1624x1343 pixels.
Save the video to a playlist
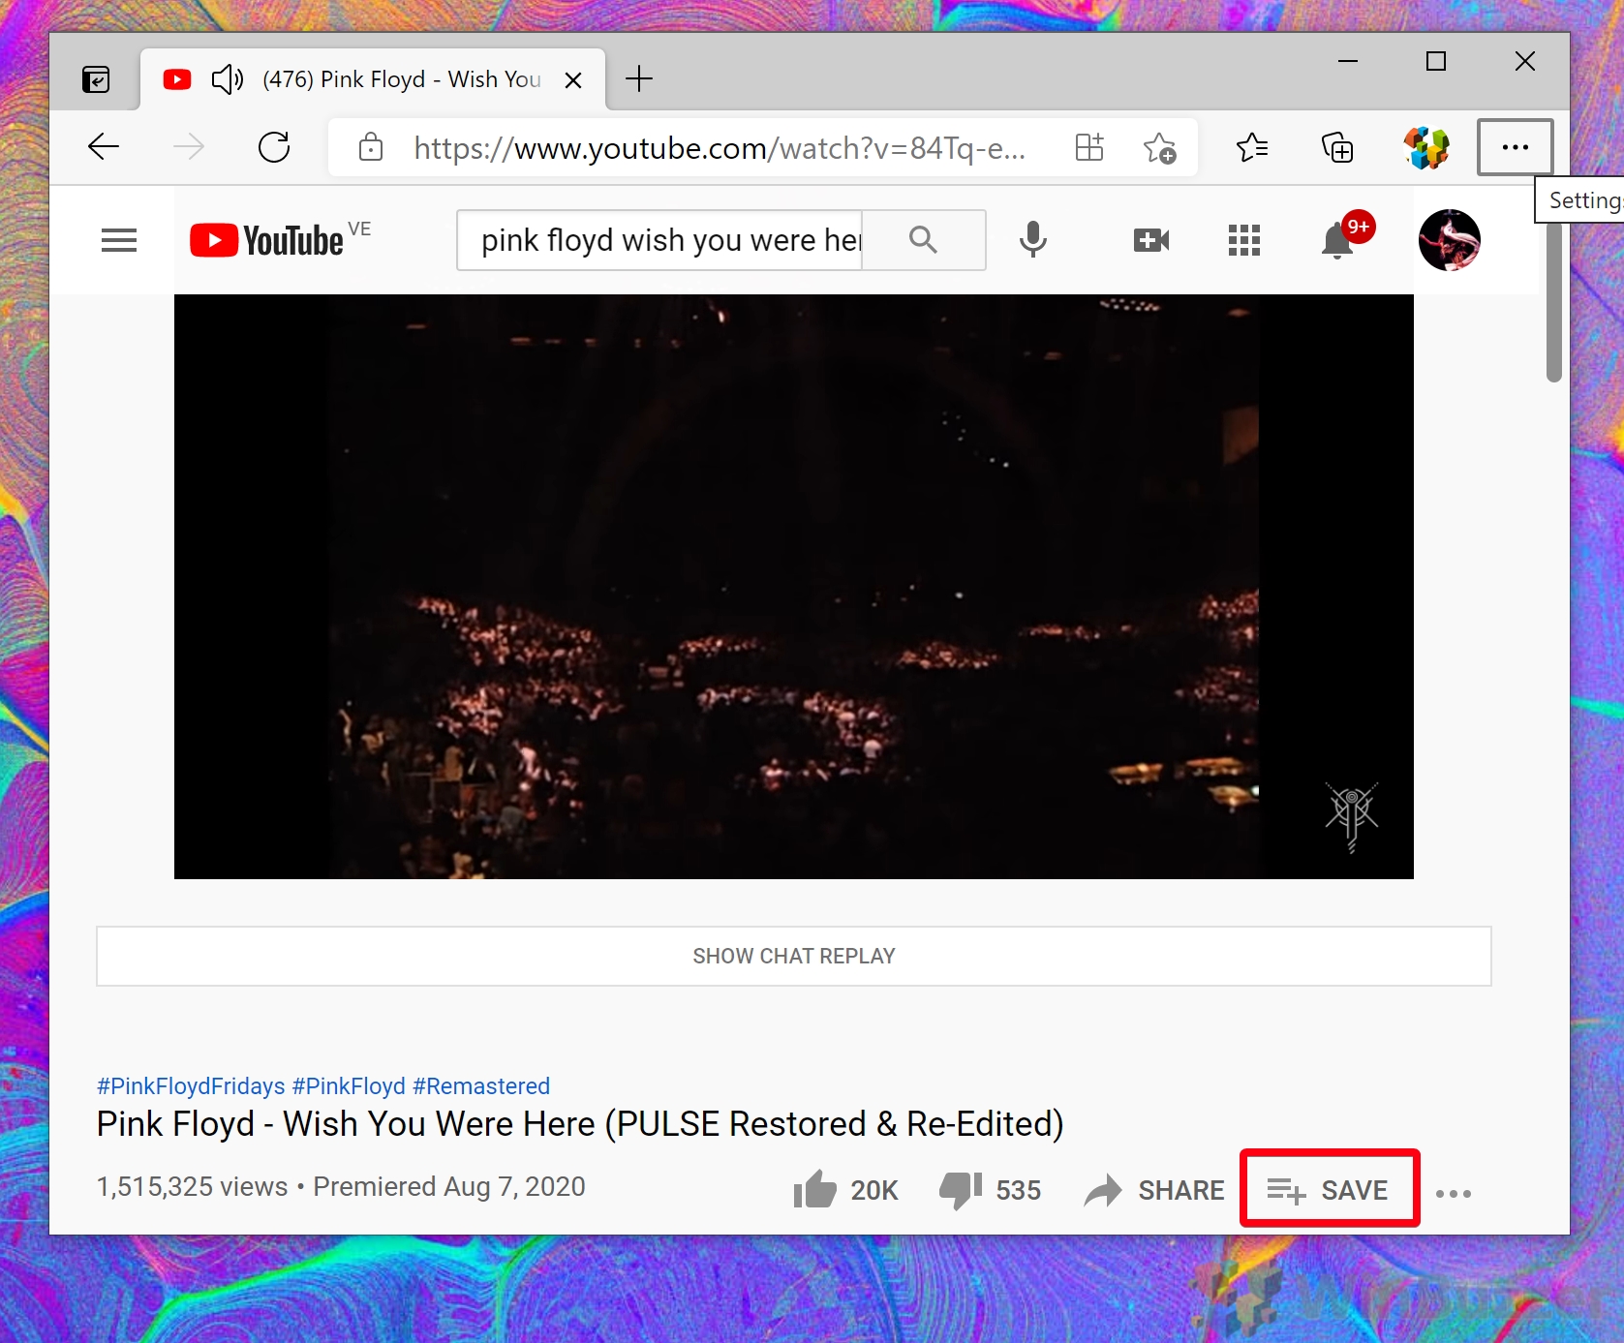point(1329,1190)
